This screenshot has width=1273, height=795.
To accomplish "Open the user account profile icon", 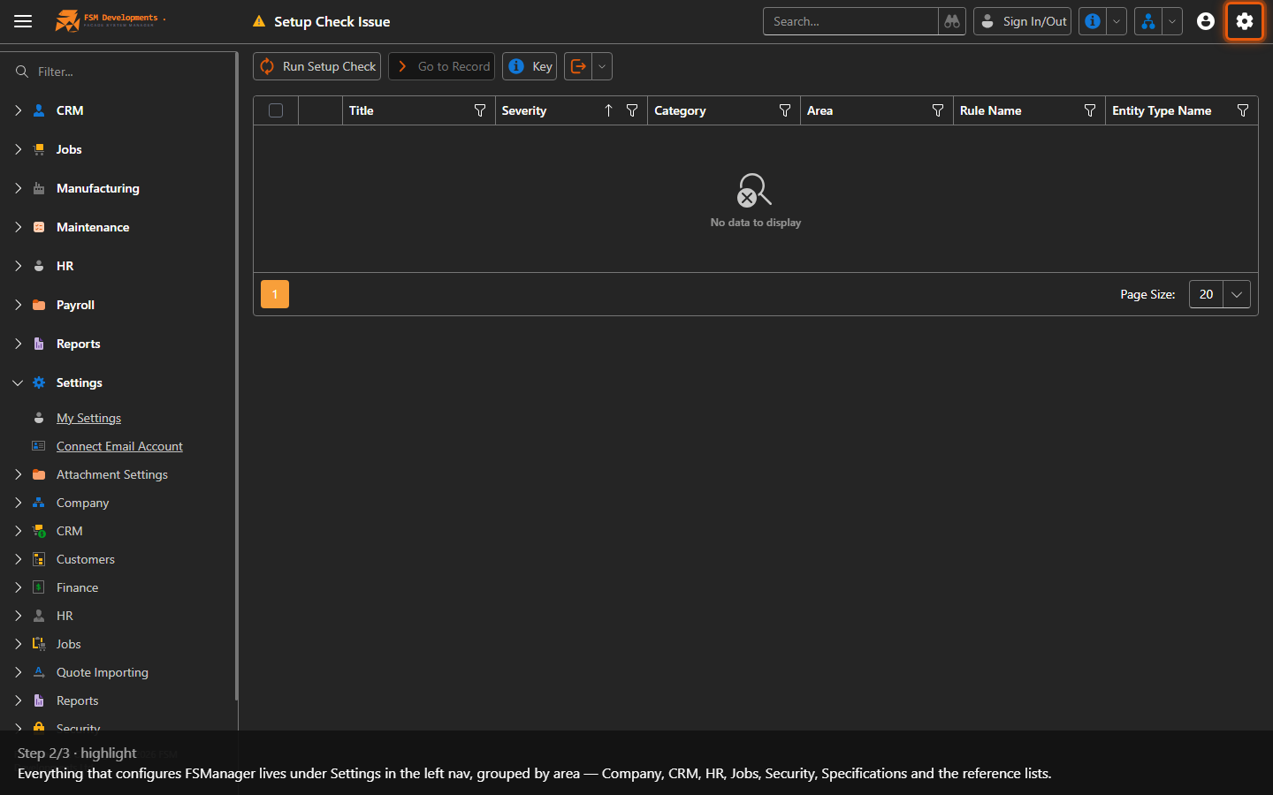I will tap(1206, 21).
